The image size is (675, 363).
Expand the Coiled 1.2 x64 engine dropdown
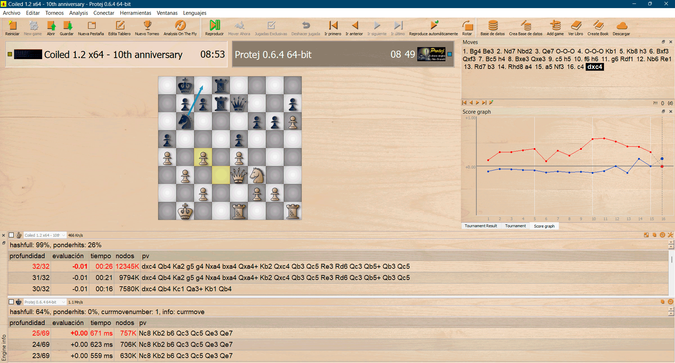pyautogui.click(x=64, y=235)
